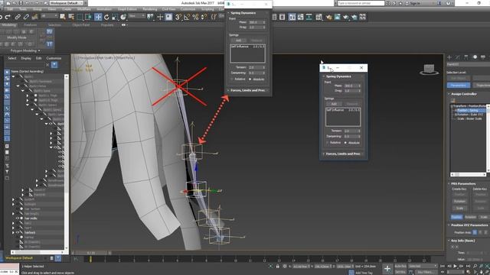
Task: Open the Render Setup teapot icon
Action: click(328, 17)
